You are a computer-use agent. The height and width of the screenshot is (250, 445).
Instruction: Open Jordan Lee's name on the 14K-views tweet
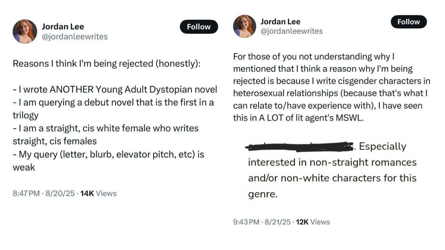click(63, 26)
